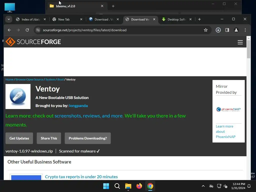This screenshot has width=256, height=192.
Task: Open Boot breadcrumb link
Action: point(60,79)
